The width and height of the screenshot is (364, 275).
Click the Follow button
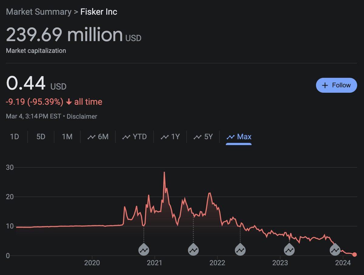click(336, 85)
